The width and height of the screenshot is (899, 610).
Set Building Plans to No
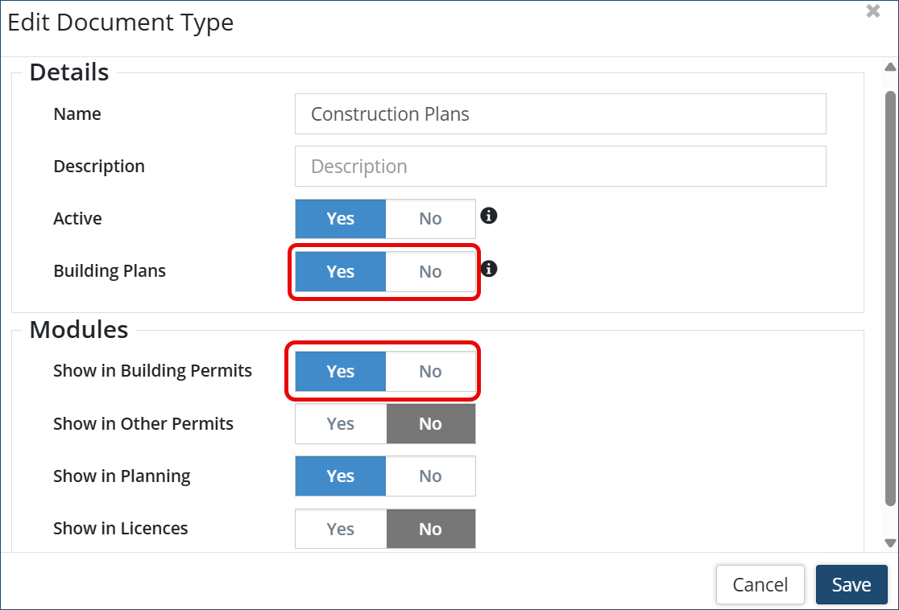pyautogui.click(x=430, y=272)
